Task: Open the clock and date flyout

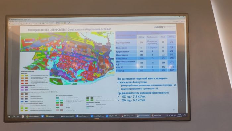Action: [x=180, y=115]
